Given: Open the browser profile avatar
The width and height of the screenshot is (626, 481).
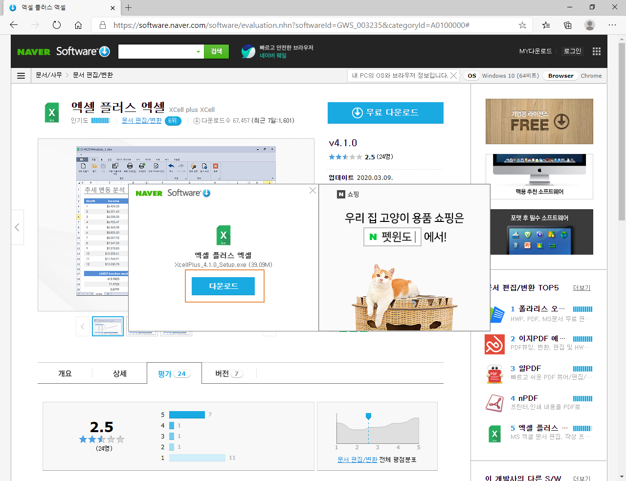Looking at the screenshot, I should click(x=590, y=25).
